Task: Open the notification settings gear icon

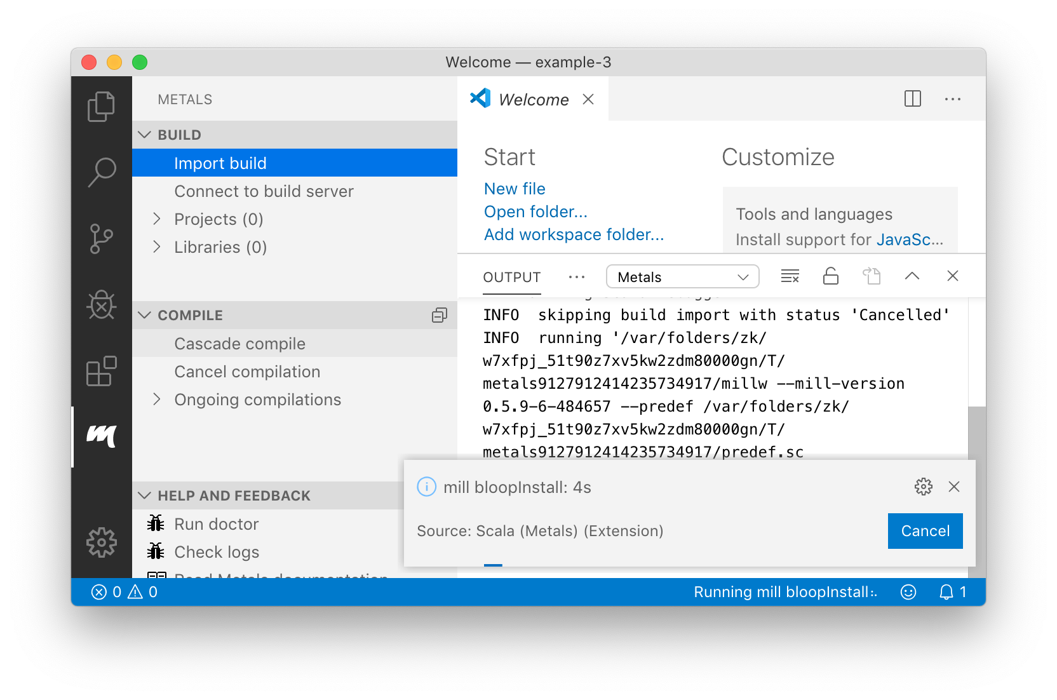Action: pyautogui.click(x=924, y=487)
